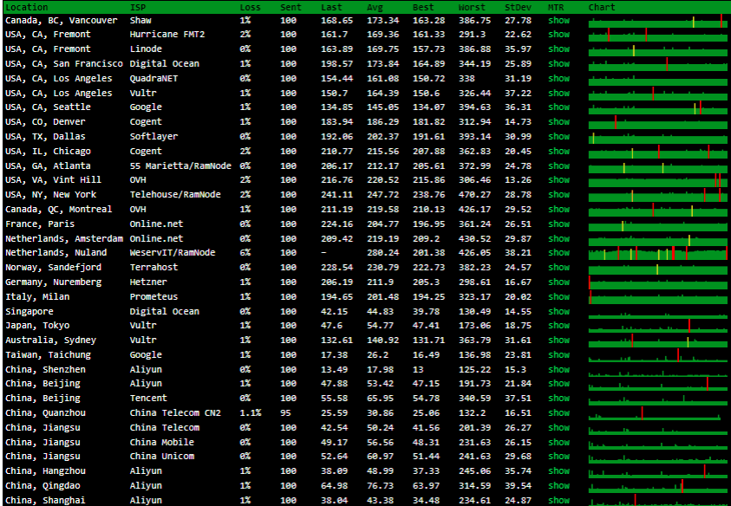731x506 pixels.
Task: Select ISP text 'China Telecom CN2'
Action: (175, 413)
